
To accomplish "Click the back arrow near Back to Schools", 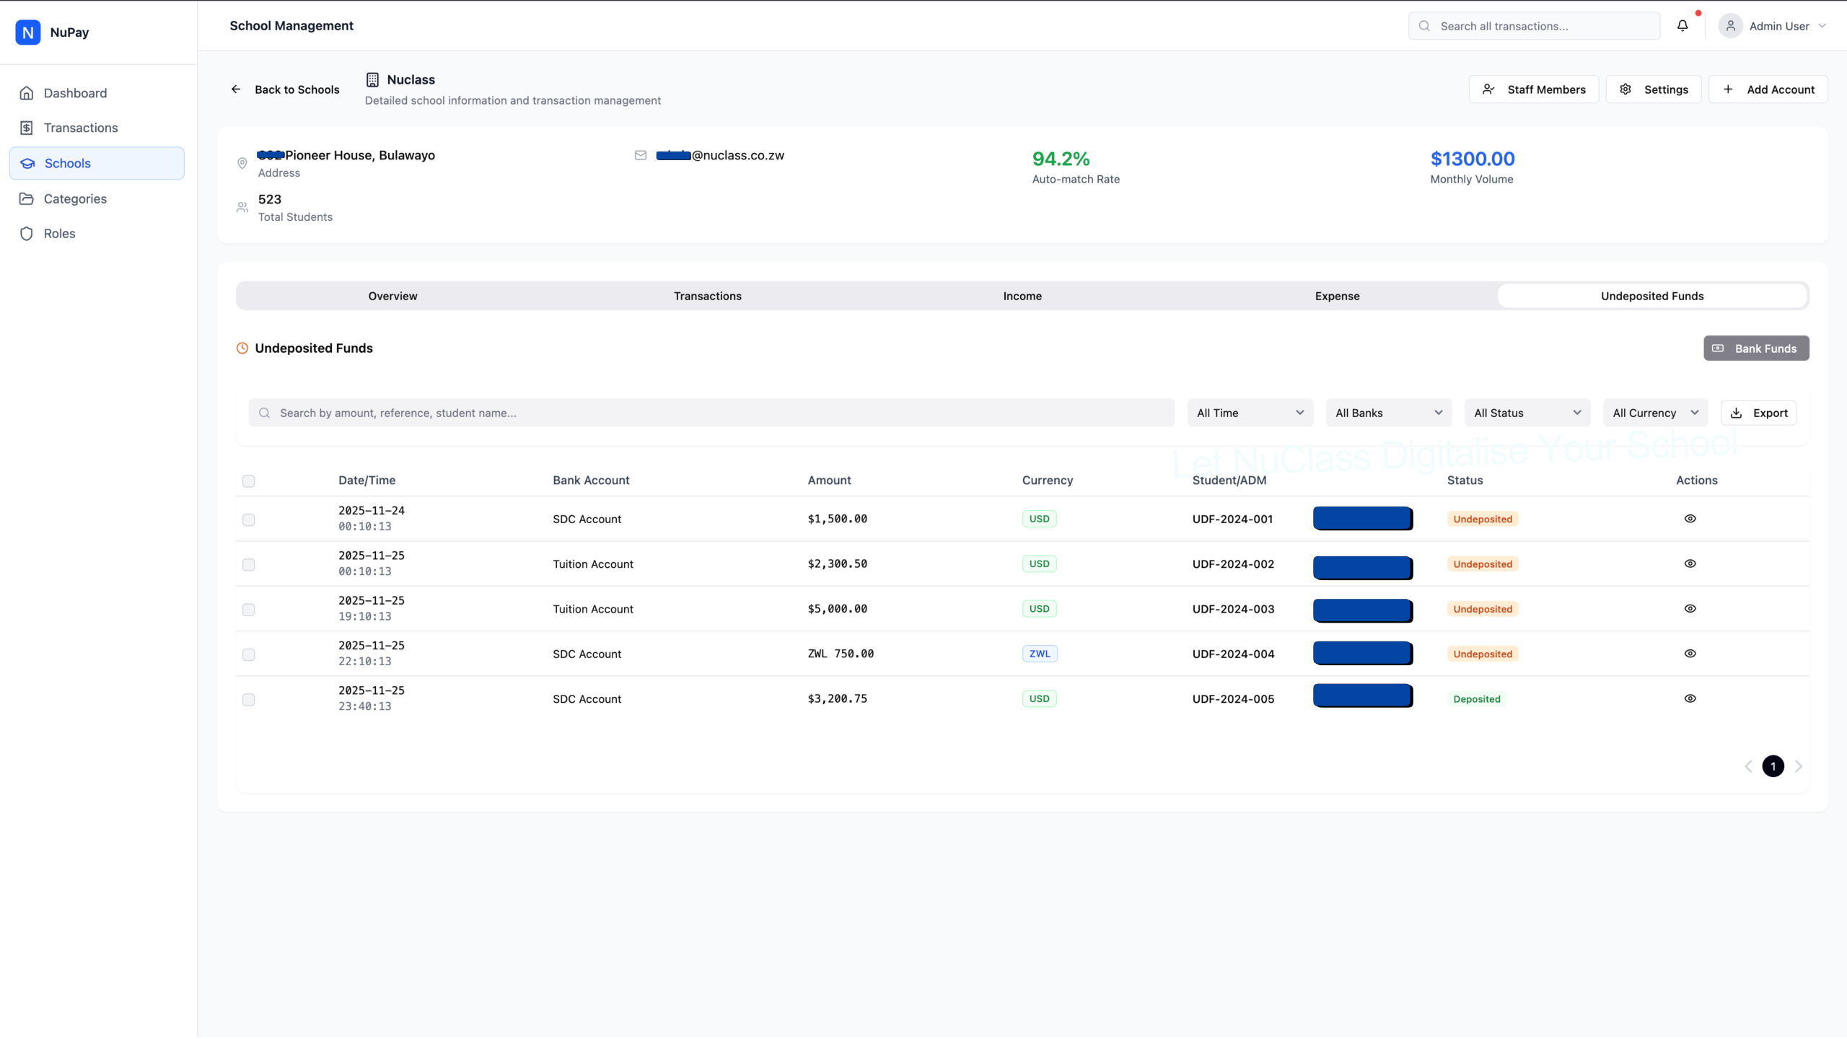I will pos(237,89).
